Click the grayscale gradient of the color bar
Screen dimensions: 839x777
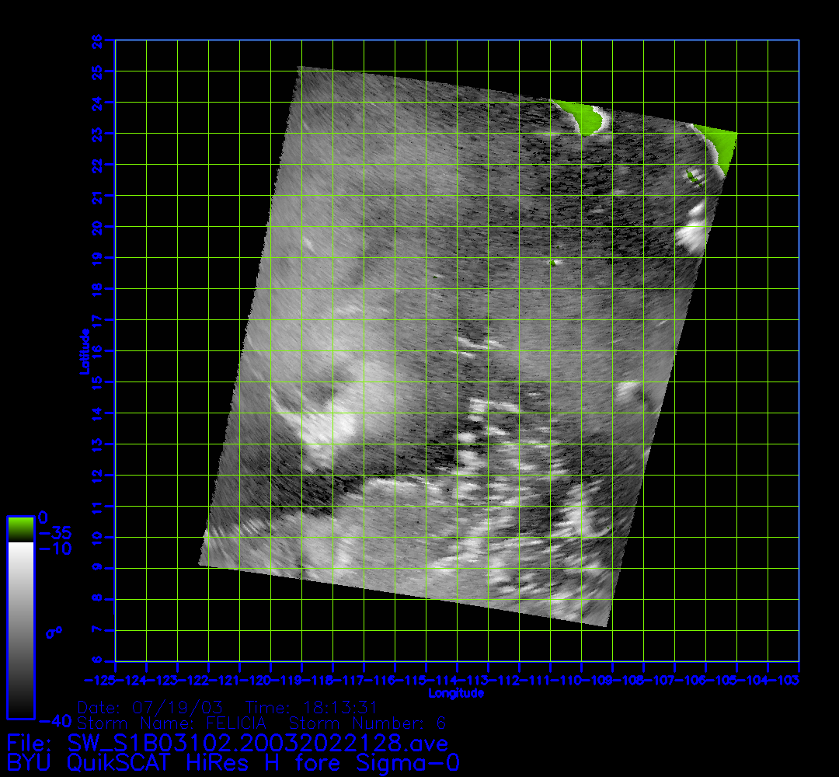pos(20,629)
